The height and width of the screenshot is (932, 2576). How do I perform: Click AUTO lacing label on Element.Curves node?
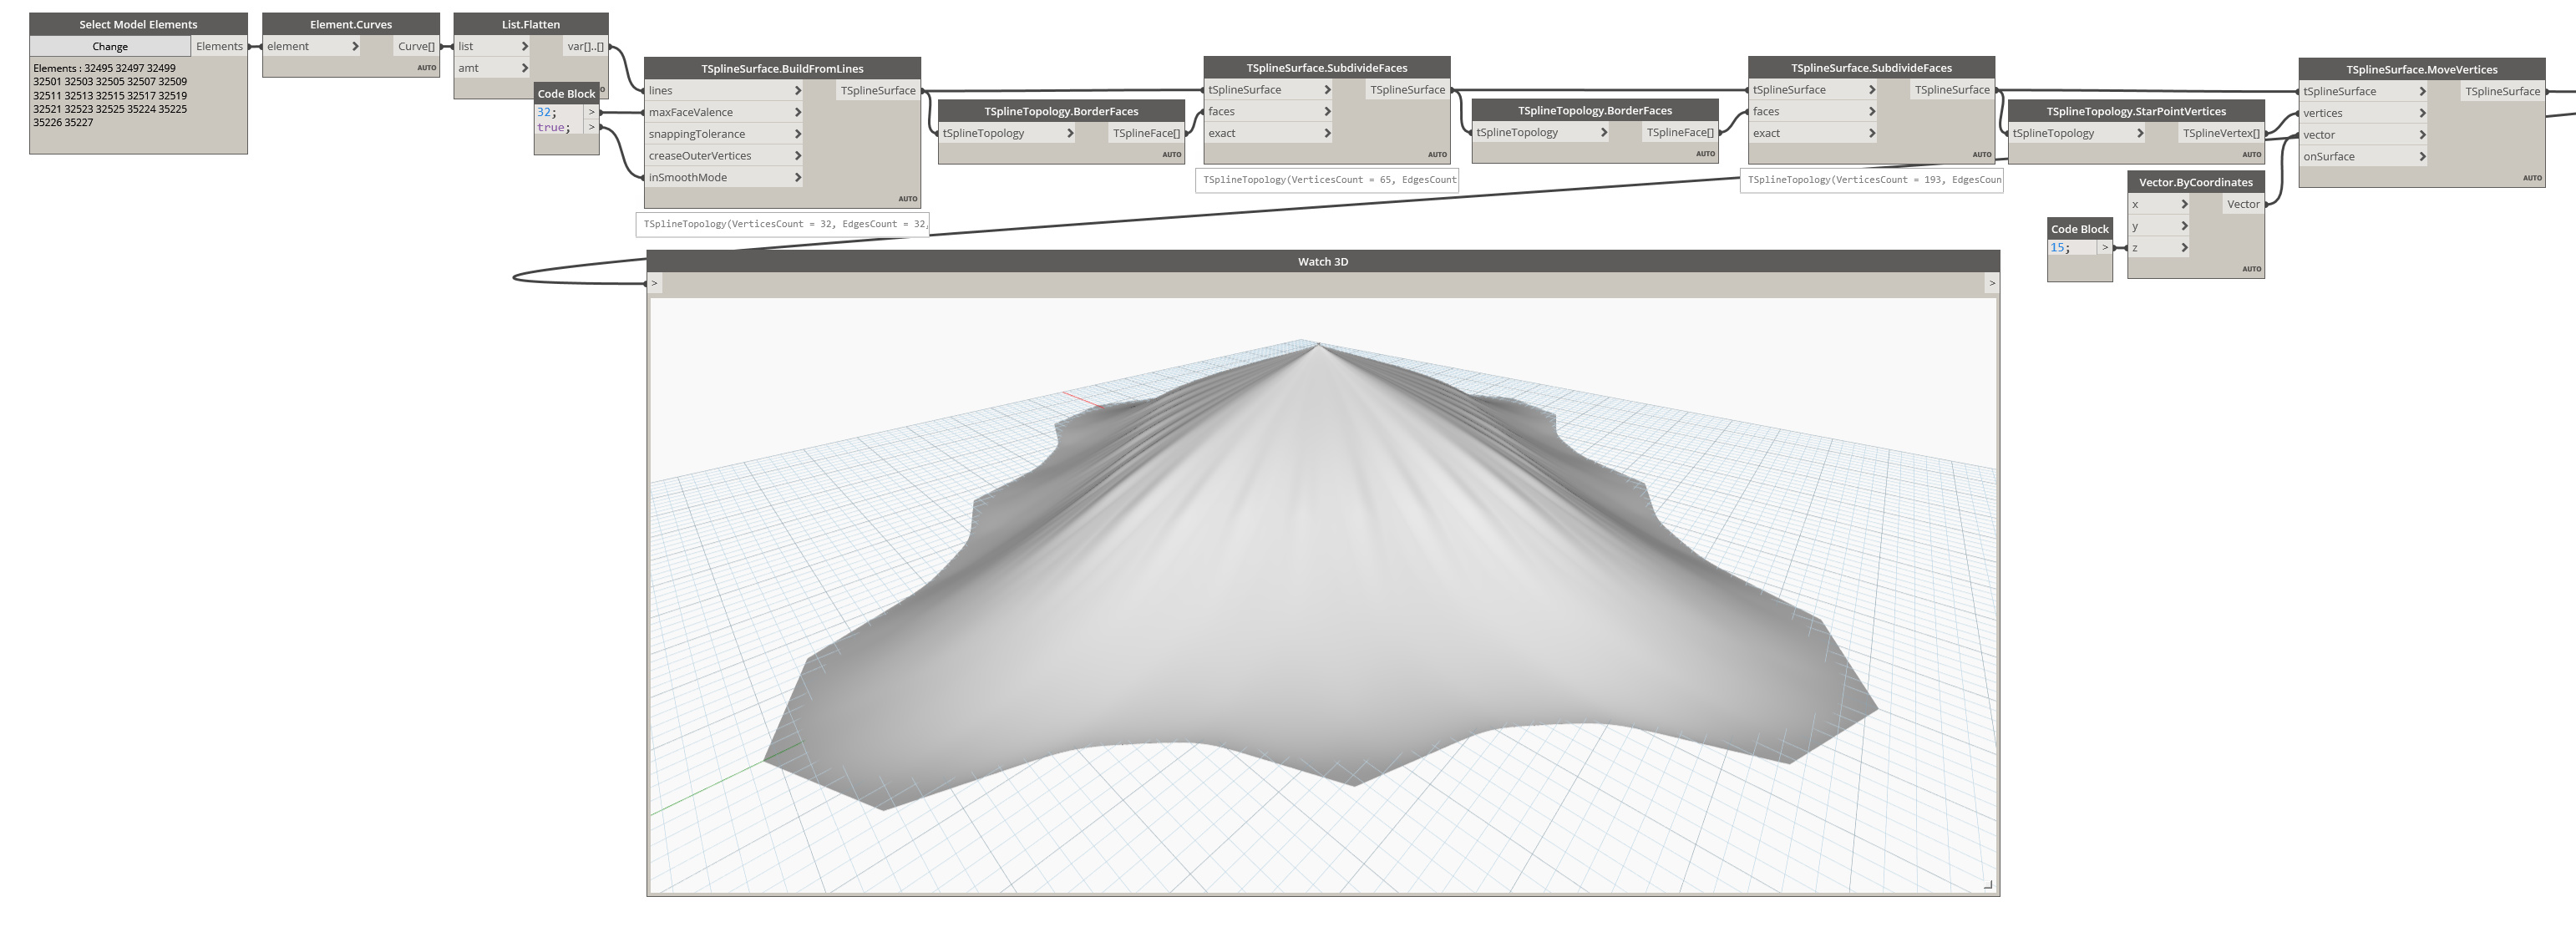click(x=427, y=68)
